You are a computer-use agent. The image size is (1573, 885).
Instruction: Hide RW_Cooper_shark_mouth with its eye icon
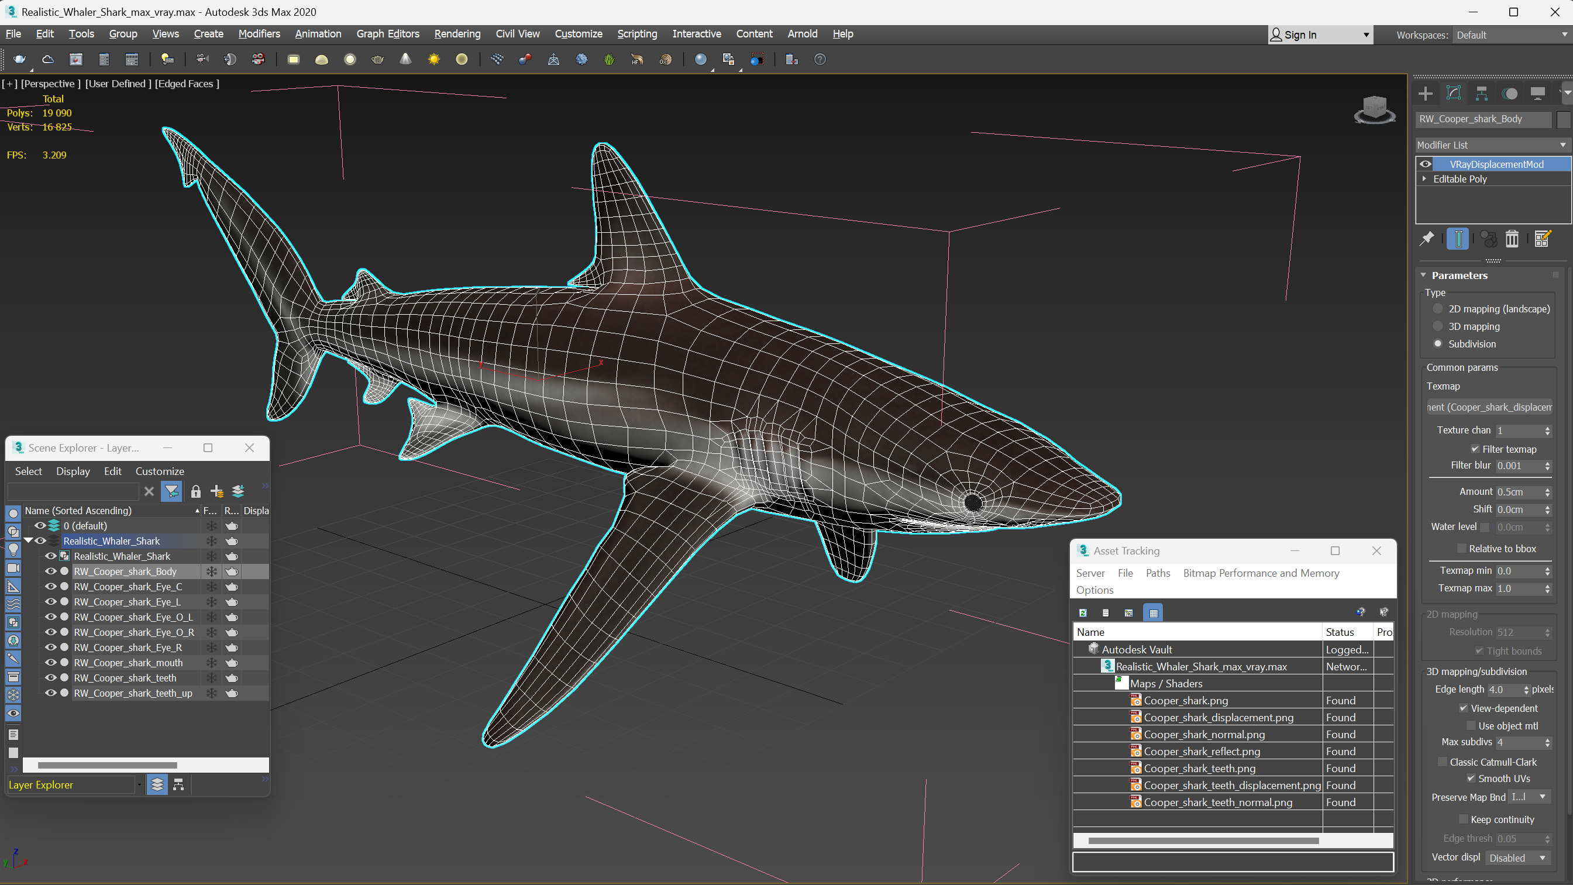(x=51, y=663)
